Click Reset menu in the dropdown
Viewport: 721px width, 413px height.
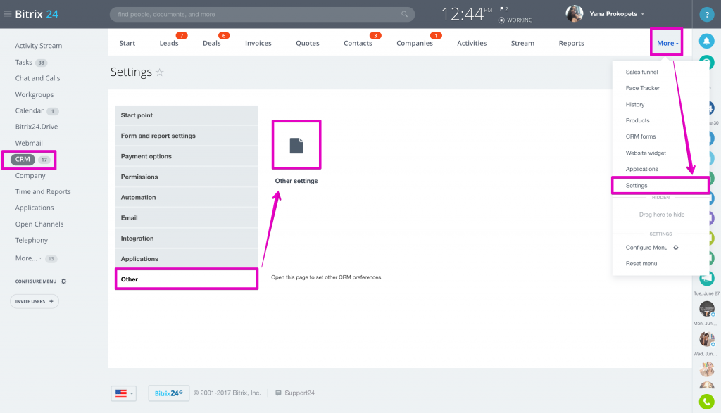(x=641, y=264)
